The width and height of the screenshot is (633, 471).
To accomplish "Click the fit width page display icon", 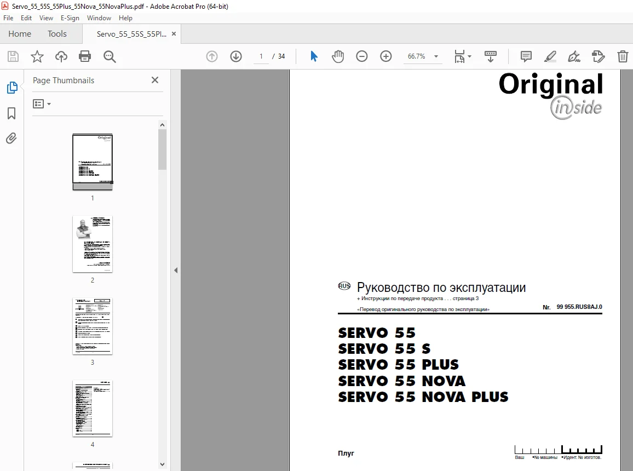I will coord(460,56).
